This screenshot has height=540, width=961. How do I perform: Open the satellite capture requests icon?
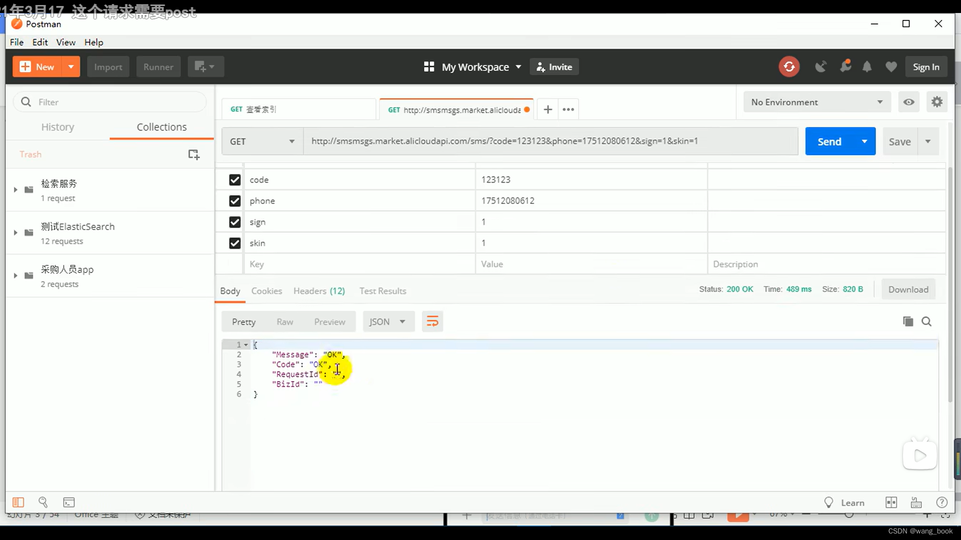tap(821, 66)
